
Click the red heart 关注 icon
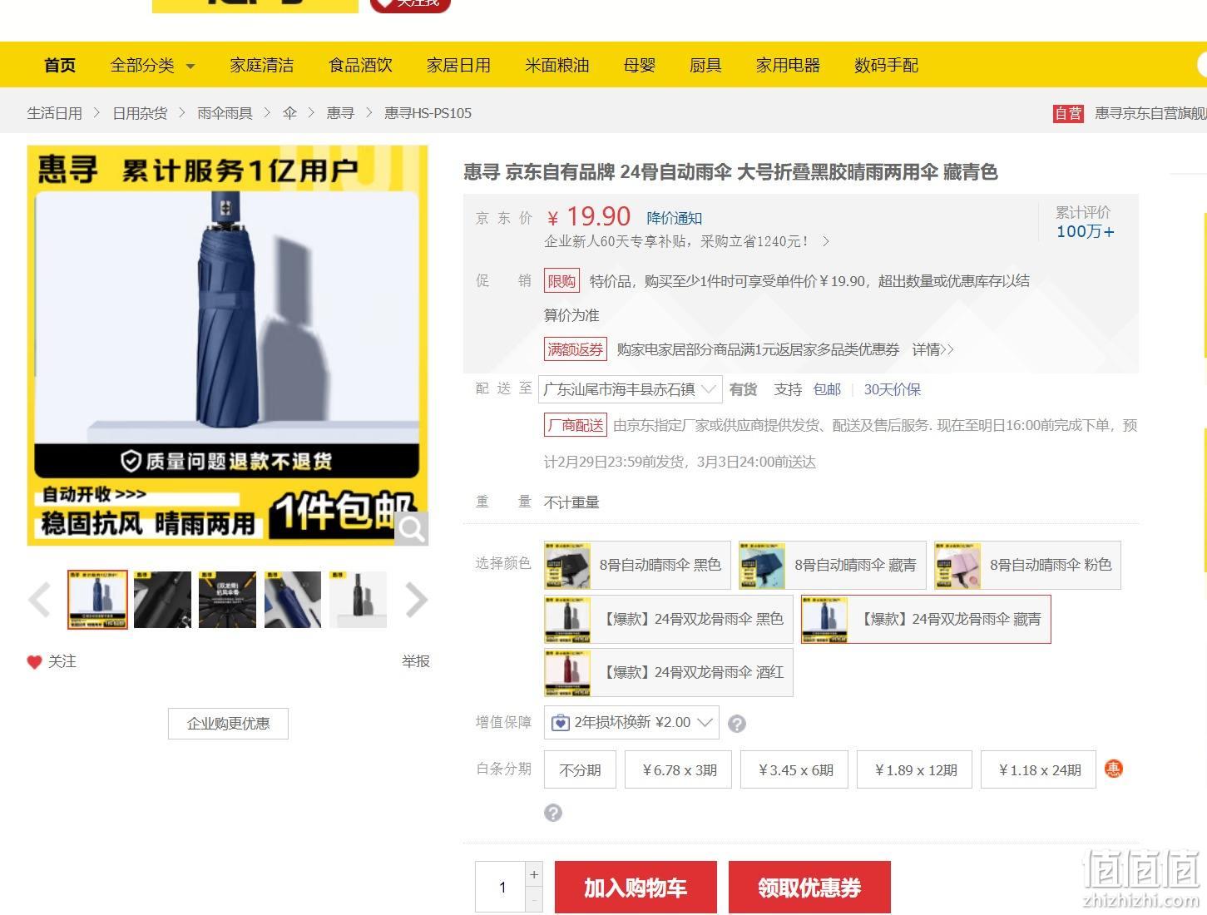point(34,662)
